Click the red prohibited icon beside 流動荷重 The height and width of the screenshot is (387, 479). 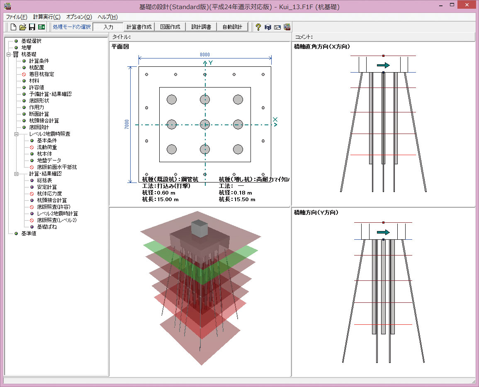pyautogui.click(x=32, y=147)
